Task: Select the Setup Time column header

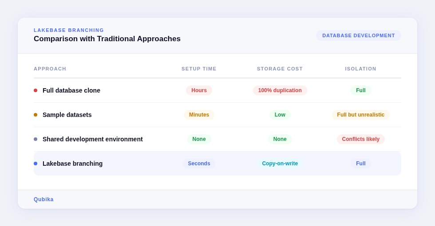Action: tap(199, 69)
